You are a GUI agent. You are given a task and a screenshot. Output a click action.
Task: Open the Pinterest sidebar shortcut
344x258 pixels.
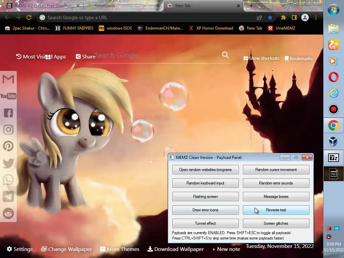click(8, 146)
